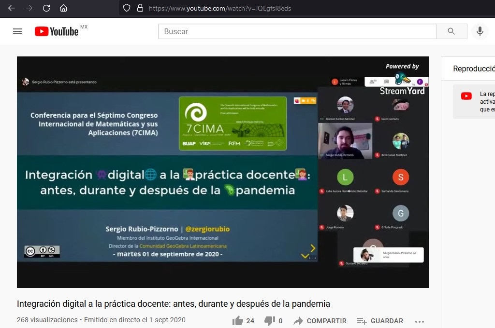The width and height of the screenshot is (495, 328).
Task: Go back using the browser back arrow
Action: pyautogui.click(x=12, y=8)
